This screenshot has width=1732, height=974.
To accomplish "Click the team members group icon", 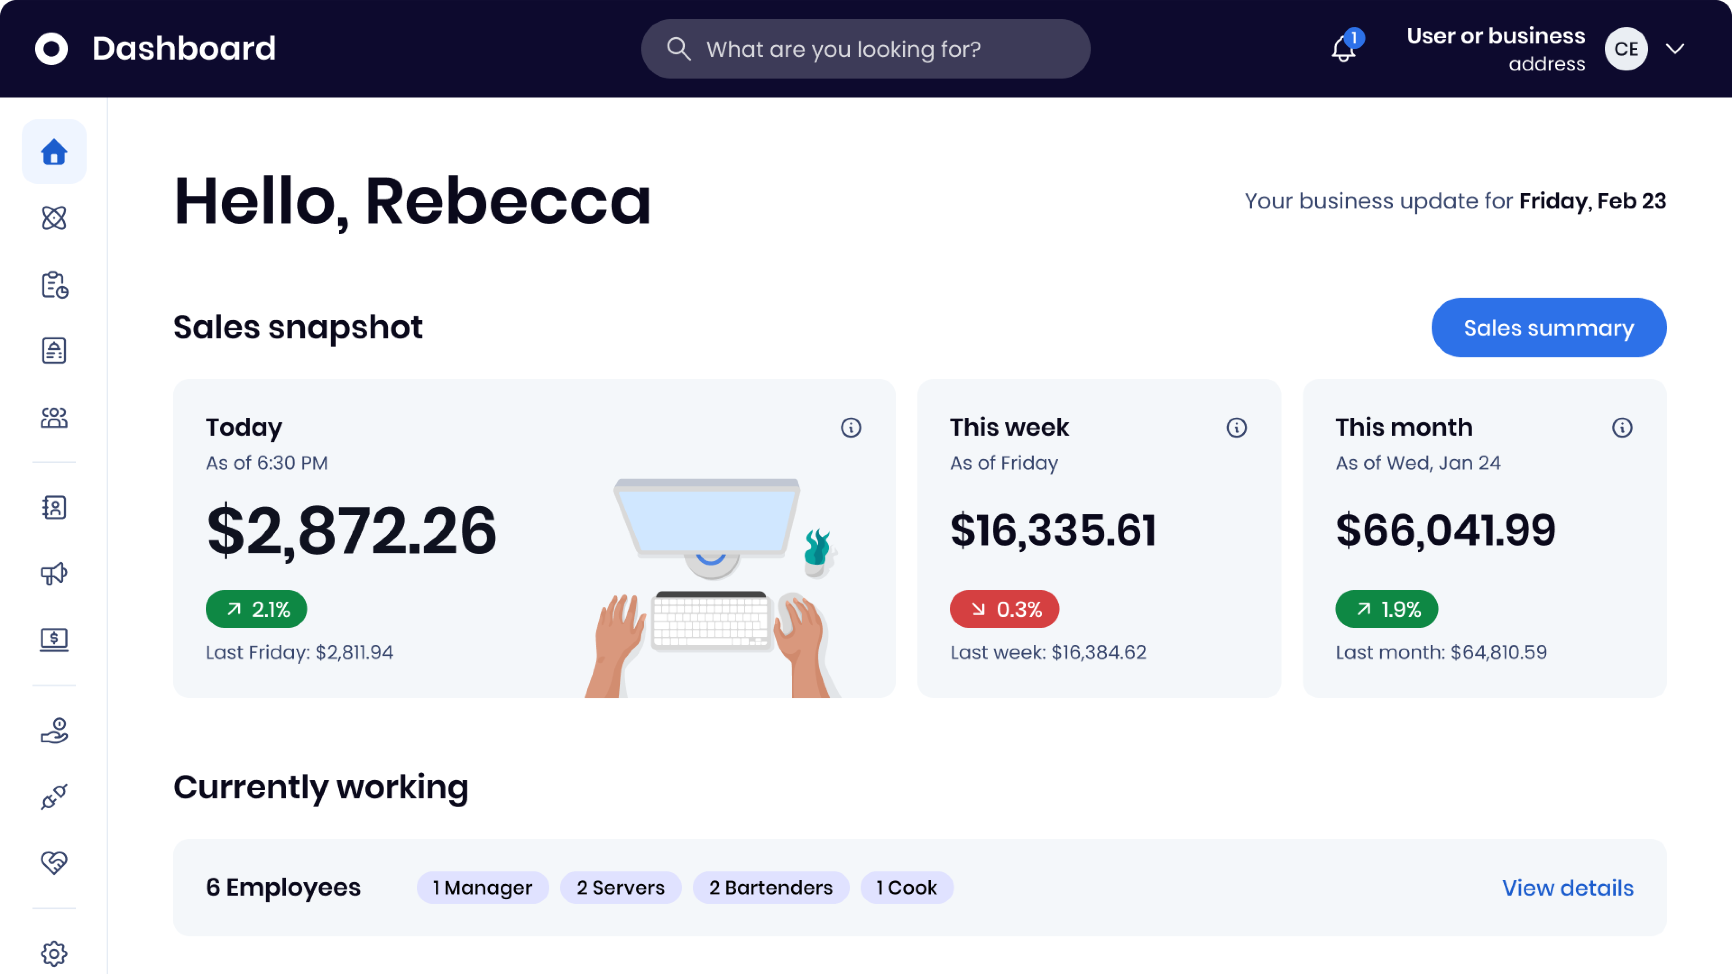I will coord(54,417).
